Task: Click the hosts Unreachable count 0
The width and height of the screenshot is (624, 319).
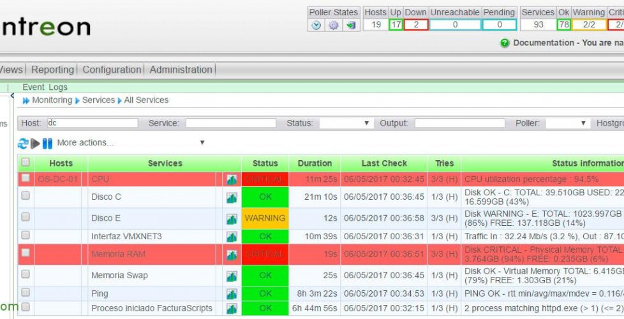Action: pos(455,25)
